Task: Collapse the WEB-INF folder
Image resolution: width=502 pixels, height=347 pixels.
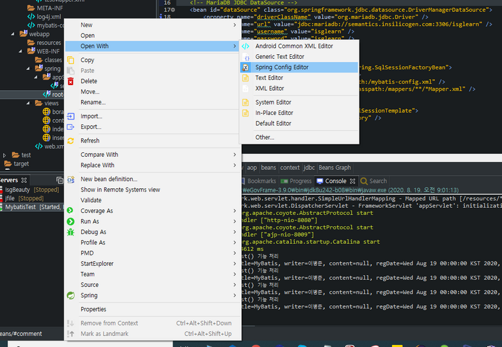Action: [20, 51]
